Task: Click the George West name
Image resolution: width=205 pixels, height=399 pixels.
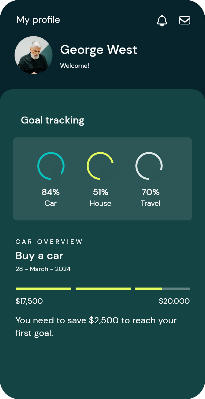Action: click(99, 50)
